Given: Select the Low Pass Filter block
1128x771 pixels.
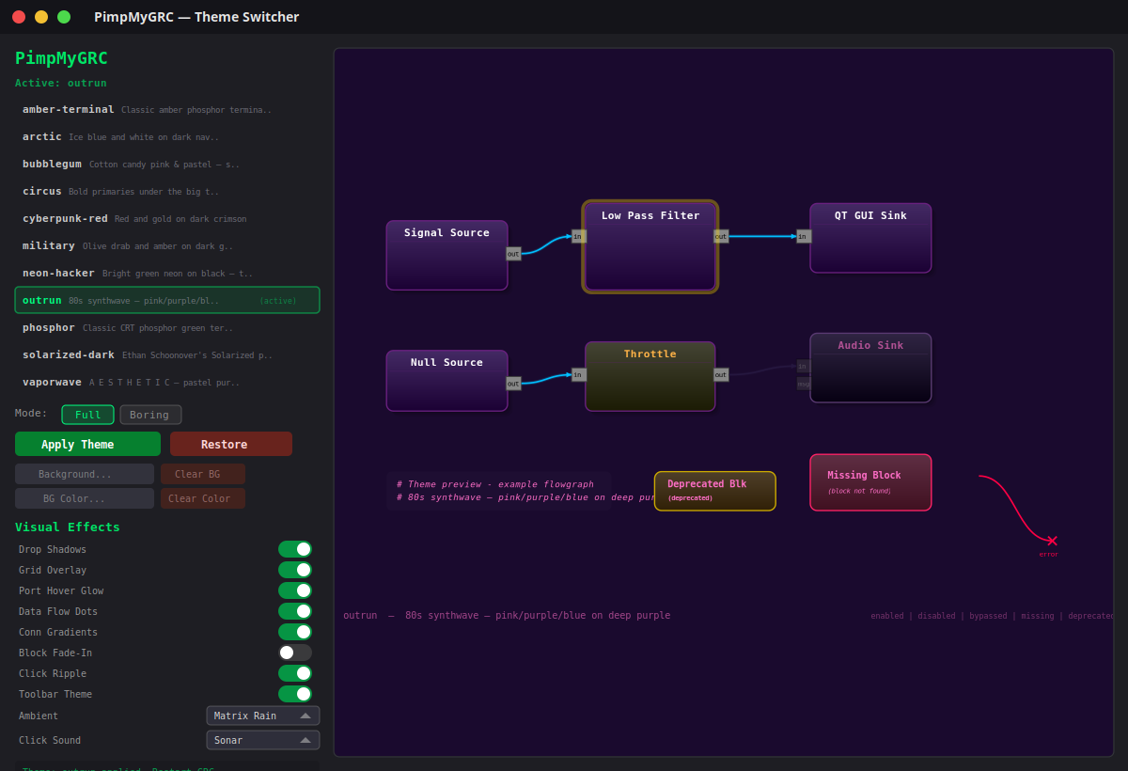Looking at the screenshot, I should point(650,247).
